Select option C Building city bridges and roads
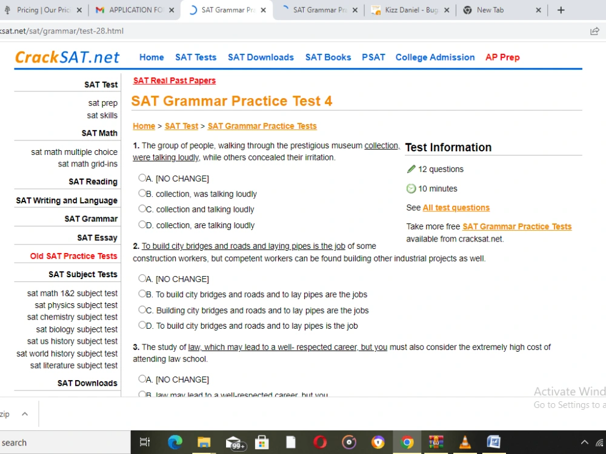 [142, 309]
